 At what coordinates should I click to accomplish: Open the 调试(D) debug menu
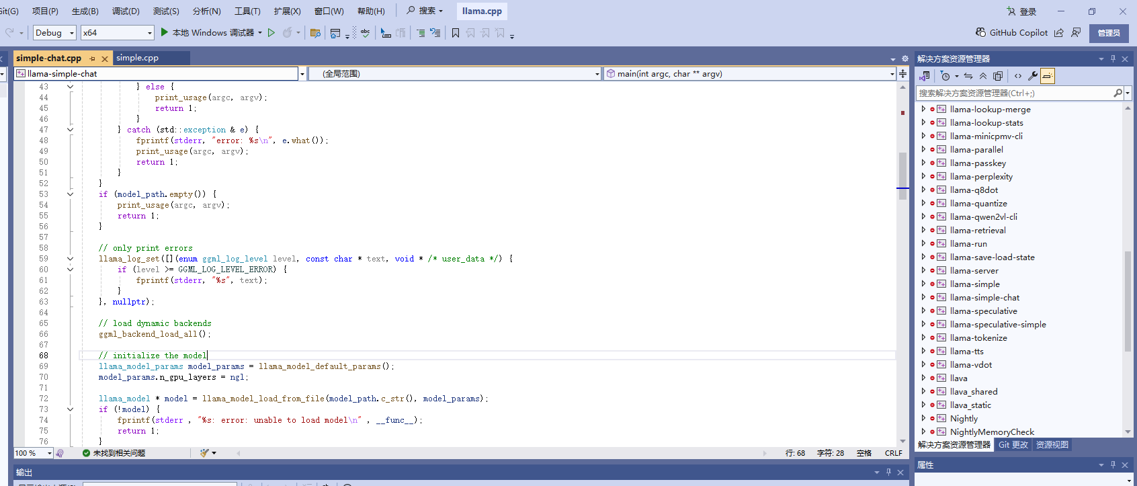point(126,11)
